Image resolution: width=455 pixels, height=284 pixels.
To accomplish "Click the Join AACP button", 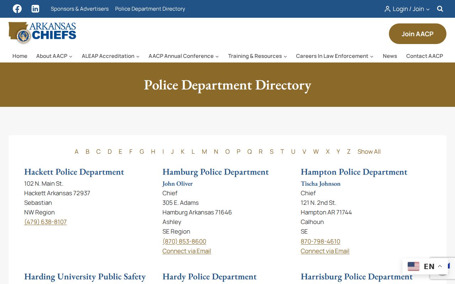I will [417, 34].
